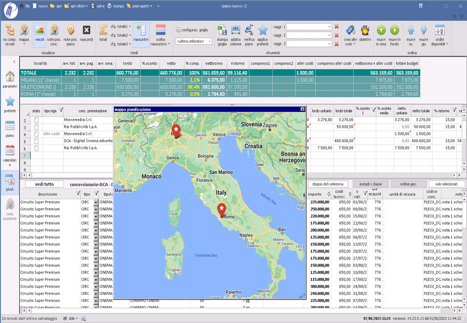Toggle the stato checkbox for row 6
The width and height of the screenshot is (467, 323).
tap(36, 149)
